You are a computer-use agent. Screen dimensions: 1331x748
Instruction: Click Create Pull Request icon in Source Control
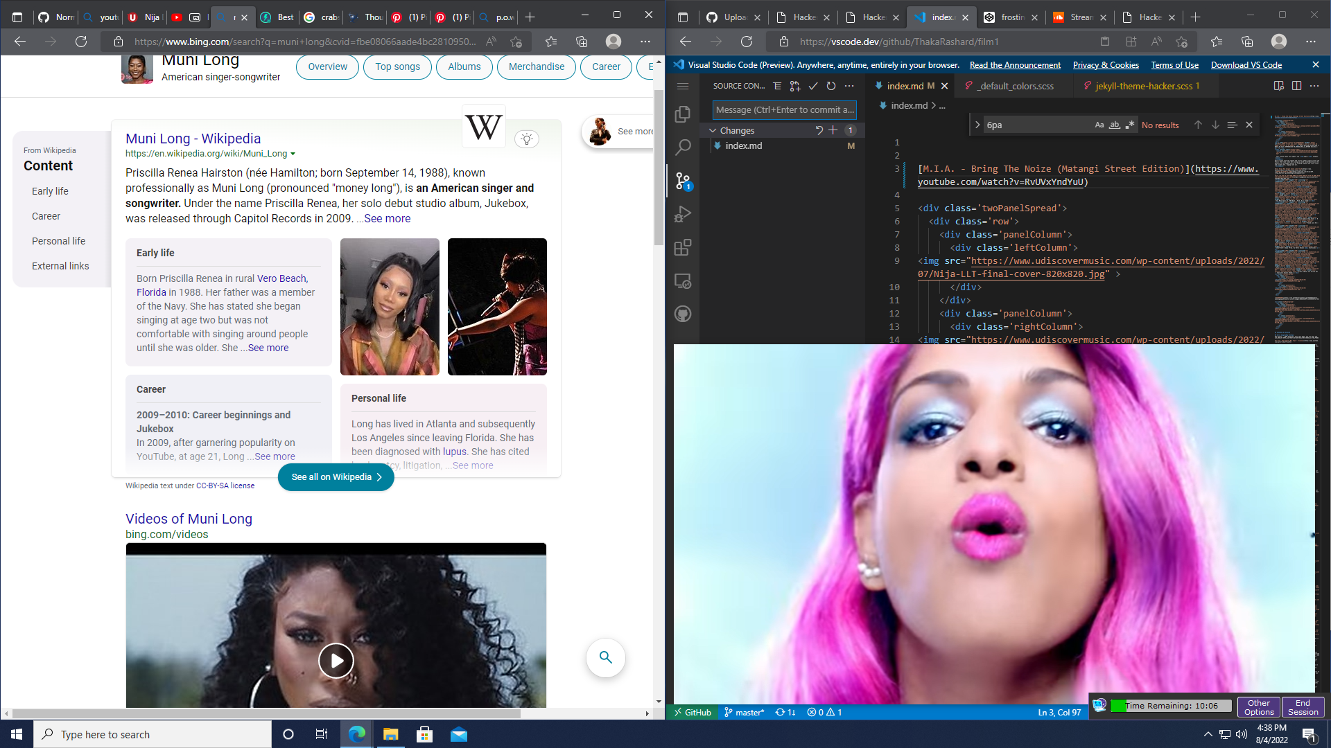795,86
